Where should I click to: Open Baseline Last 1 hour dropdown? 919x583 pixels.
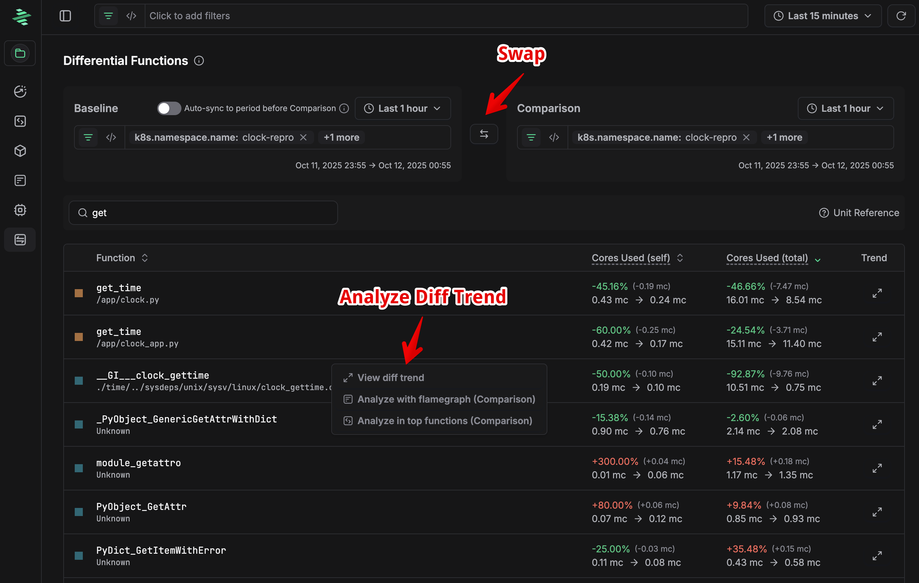[402, 108]
